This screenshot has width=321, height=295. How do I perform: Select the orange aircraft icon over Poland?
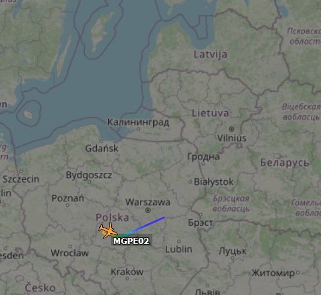tap(108, 230)
